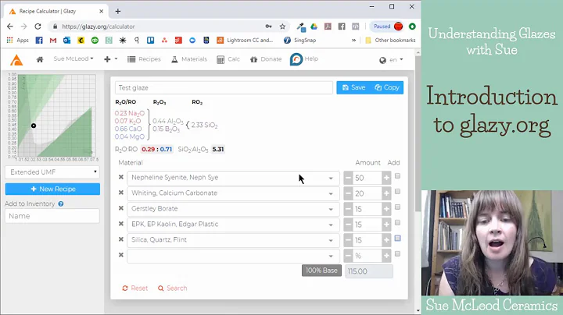The width and height of the screenshot is (563, 315).
Task: Open the Nepheline Syenite material dropdown
Action: [x=233, y=178]
